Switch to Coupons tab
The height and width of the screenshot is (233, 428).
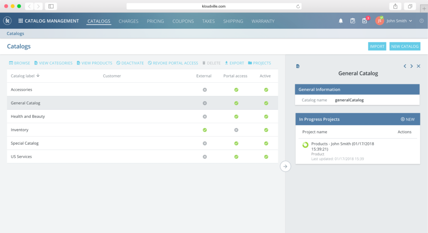[x=183, y=21]
